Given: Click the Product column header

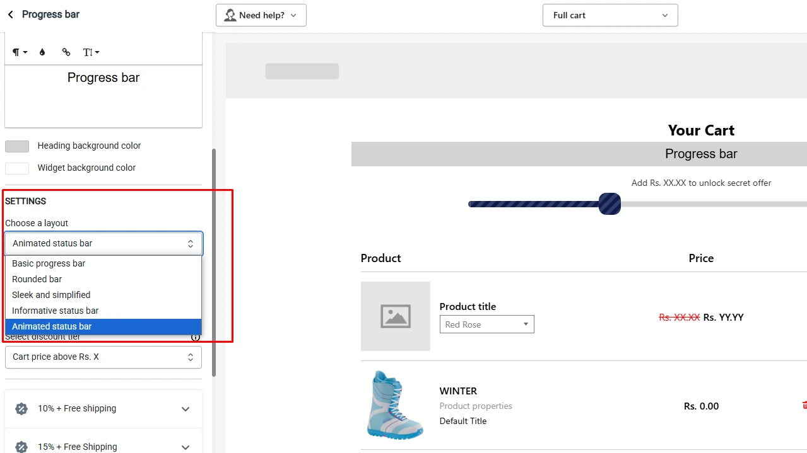Looking at the screenshot, I should click(380, 258).
